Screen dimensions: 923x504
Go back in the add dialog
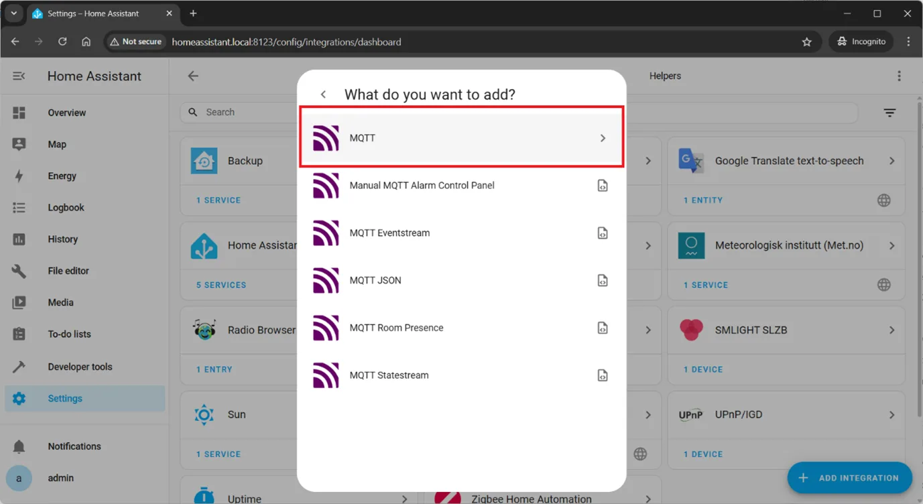point(323,94)
